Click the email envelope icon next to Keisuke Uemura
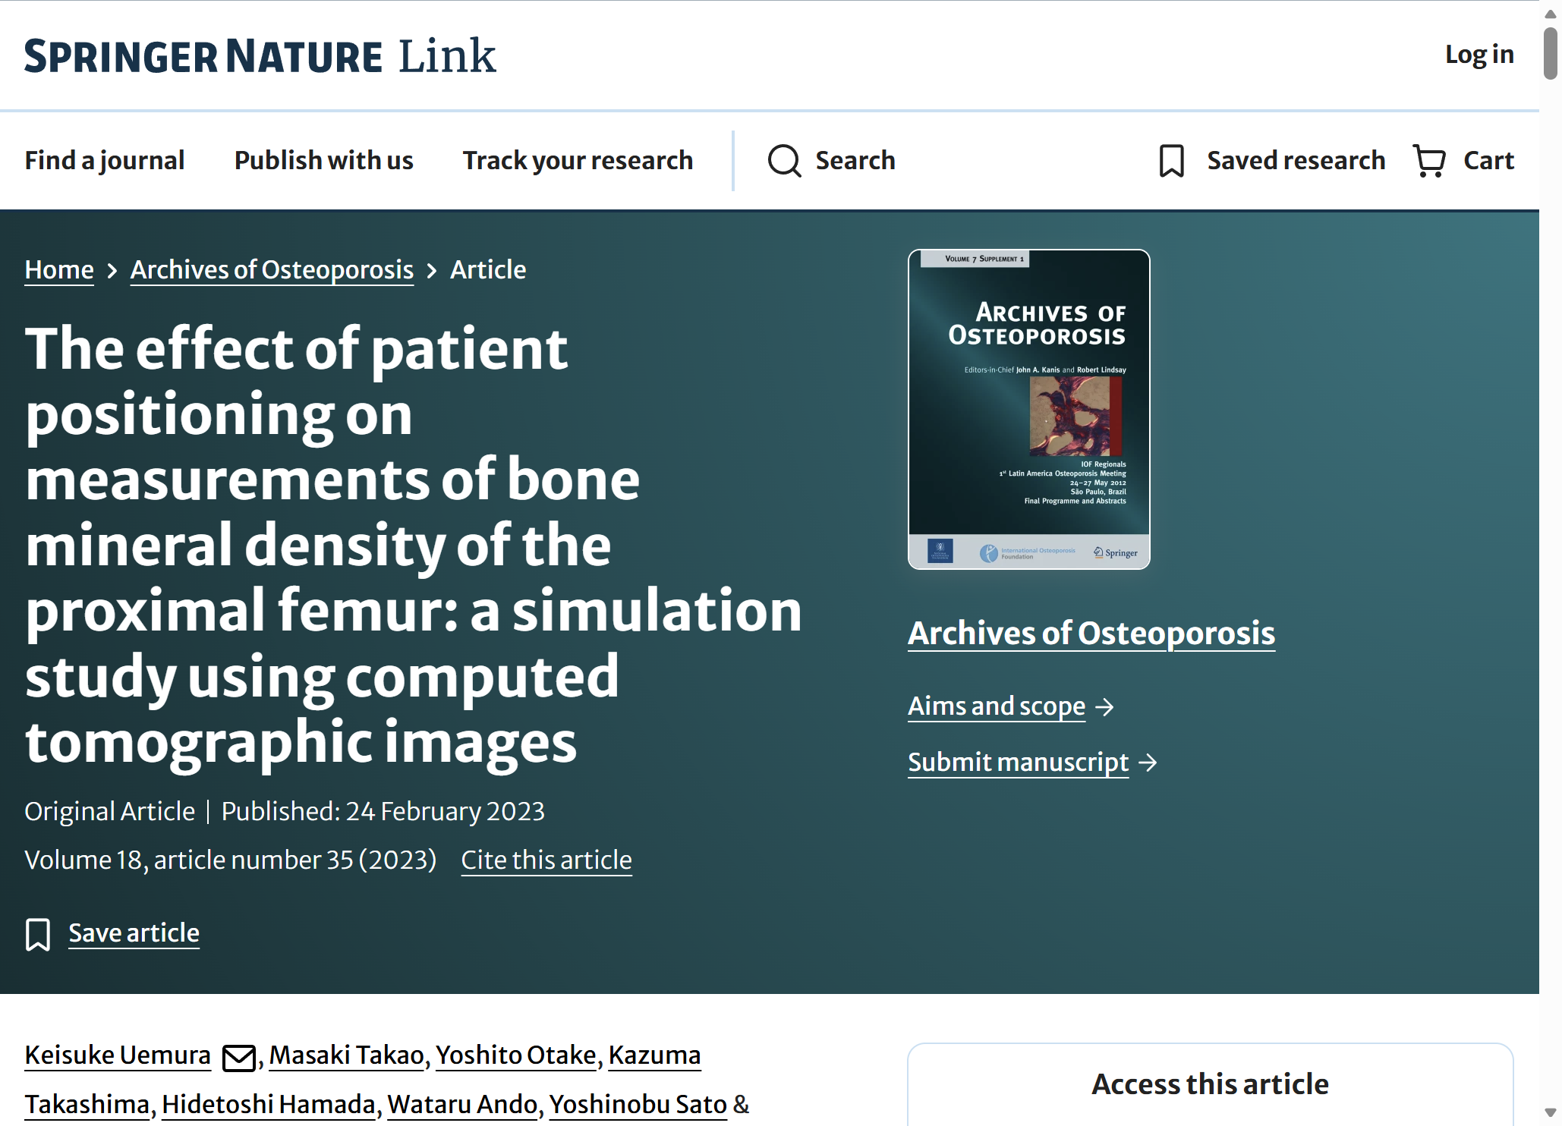The height and width of the screenshot is (1126, 1562). [239, 1057]
